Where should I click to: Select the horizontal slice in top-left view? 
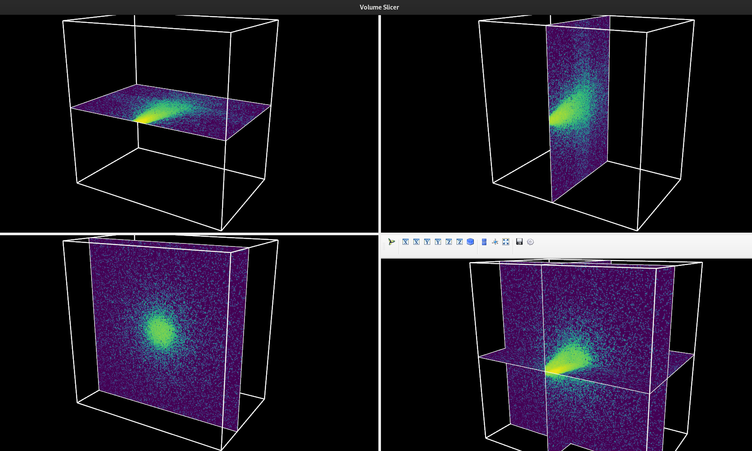coord(171,112)
